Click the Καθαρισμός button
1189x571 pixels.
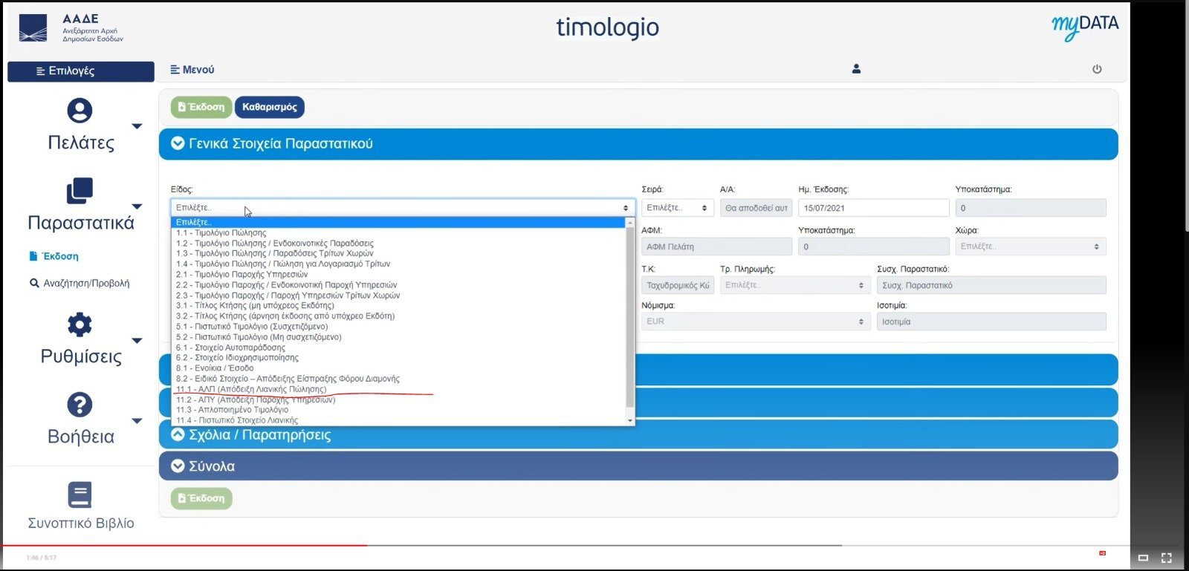click(270, 107)
